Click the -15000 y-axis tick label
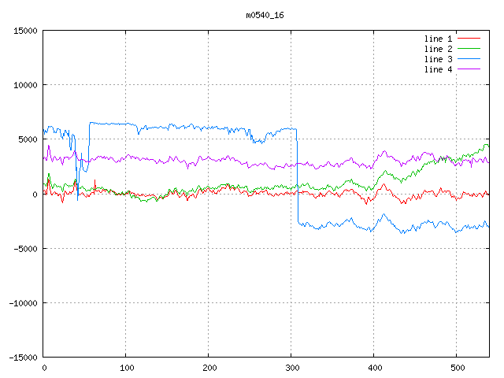 [23, 357]
